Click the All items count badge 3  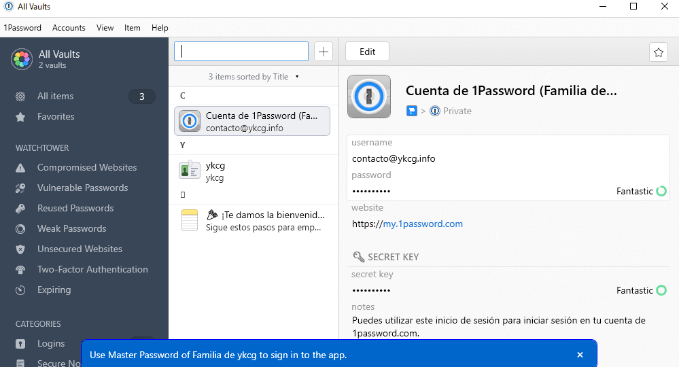[141, 97]
